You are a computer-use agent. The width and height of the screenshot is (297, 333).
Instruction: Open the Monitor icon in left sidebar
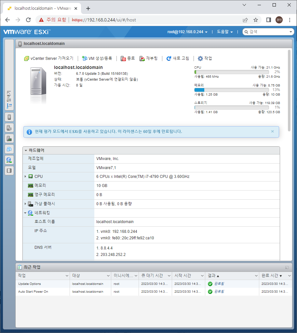click(x=9, y=139)
